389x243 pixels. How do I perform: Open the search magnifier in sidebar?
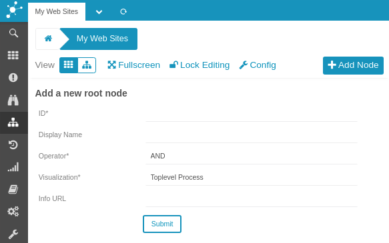[x=13, y=33]
